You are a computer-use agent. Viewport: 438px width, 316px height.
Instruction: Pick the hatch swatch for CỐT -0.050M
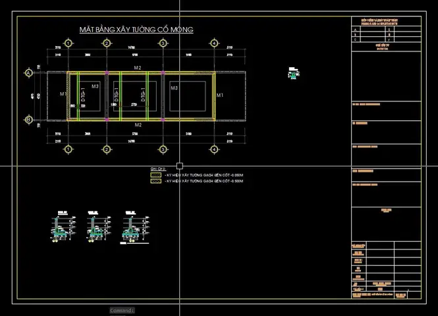pyautogui.click(x=156, y=175)
